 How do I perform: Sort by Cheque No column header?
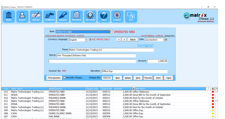coord(106,89)
